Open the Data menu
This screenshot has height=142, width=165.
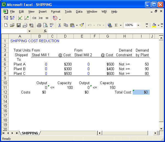(79, 12)
